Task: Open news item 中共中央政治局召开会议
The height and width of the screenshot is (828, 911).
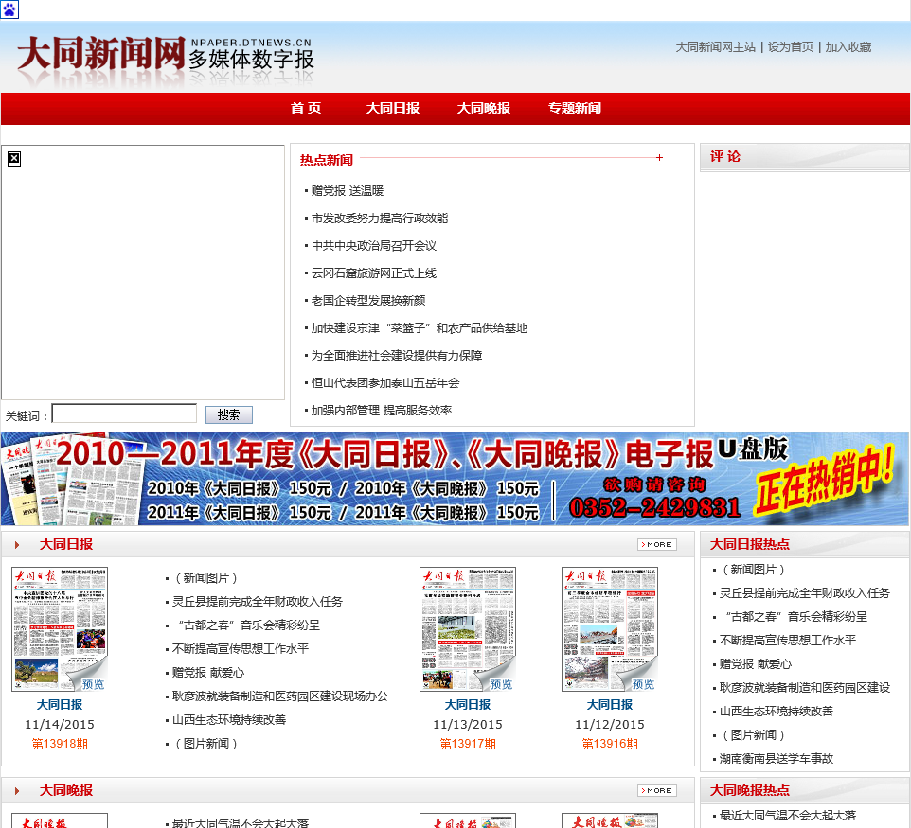Action: (373, 246)
